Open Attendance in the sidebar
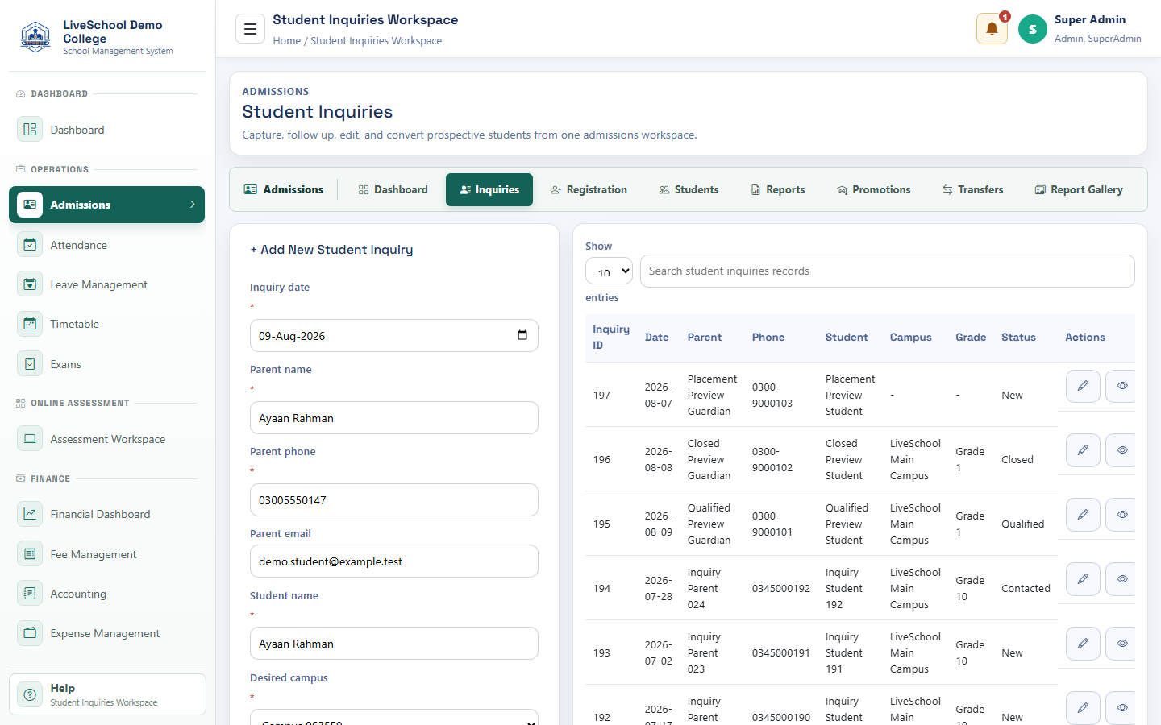The width and height of the screenshot is (1161, 725). (x=106, y=245)
